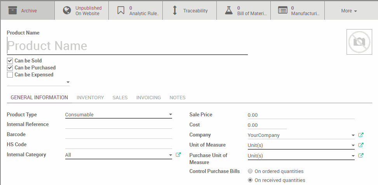Open the Internal Category external link icon

tap(178, 155)
